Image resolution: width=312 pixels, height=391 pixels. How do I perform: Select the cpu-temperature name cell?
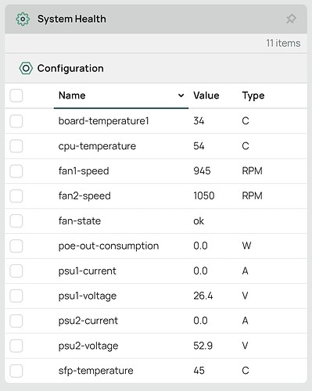click(97, 146)
